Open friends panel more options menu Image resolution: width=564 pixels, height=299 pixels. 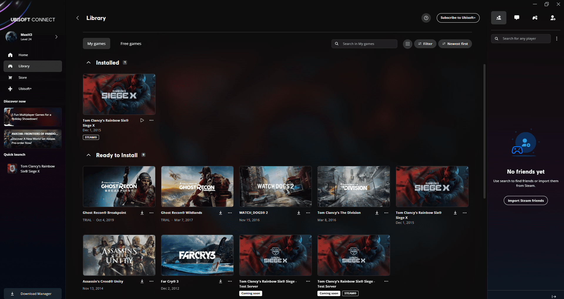click(x=557, y=38)
